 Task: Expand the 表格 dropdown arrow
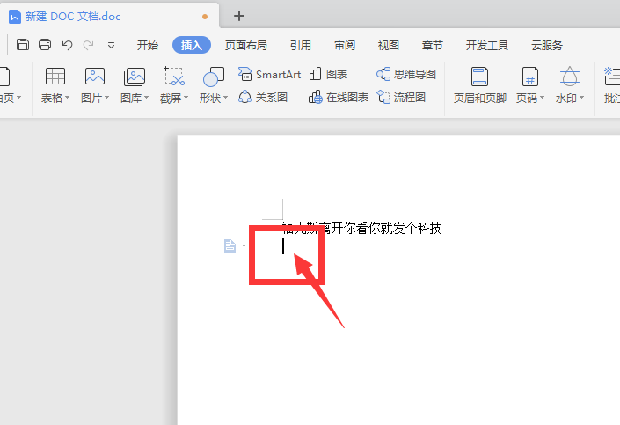pos(67,98)
